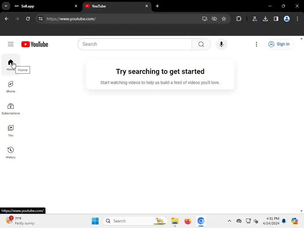Open the weather widget showing 71°F
Screen dimensions: 304x228
(x=20, y=221)
